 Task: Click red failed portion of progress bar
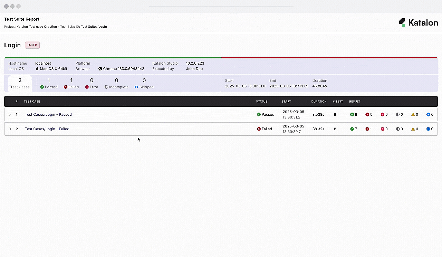(329, 58)
